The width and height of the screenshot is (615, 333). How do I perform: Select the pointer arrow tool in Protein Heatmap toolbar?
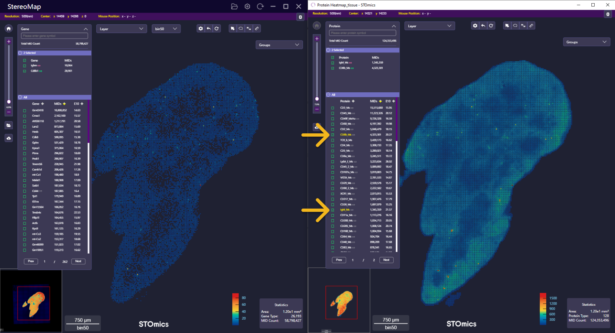click(x=507, y=26)
